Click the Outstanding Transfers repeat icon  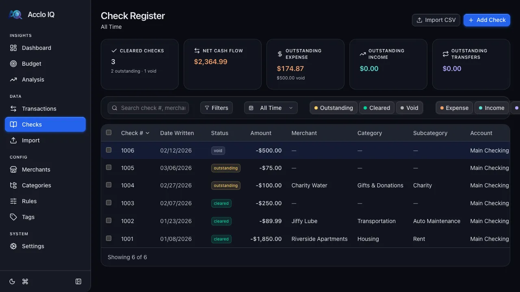pyautogui.click(x=446, y=54)
